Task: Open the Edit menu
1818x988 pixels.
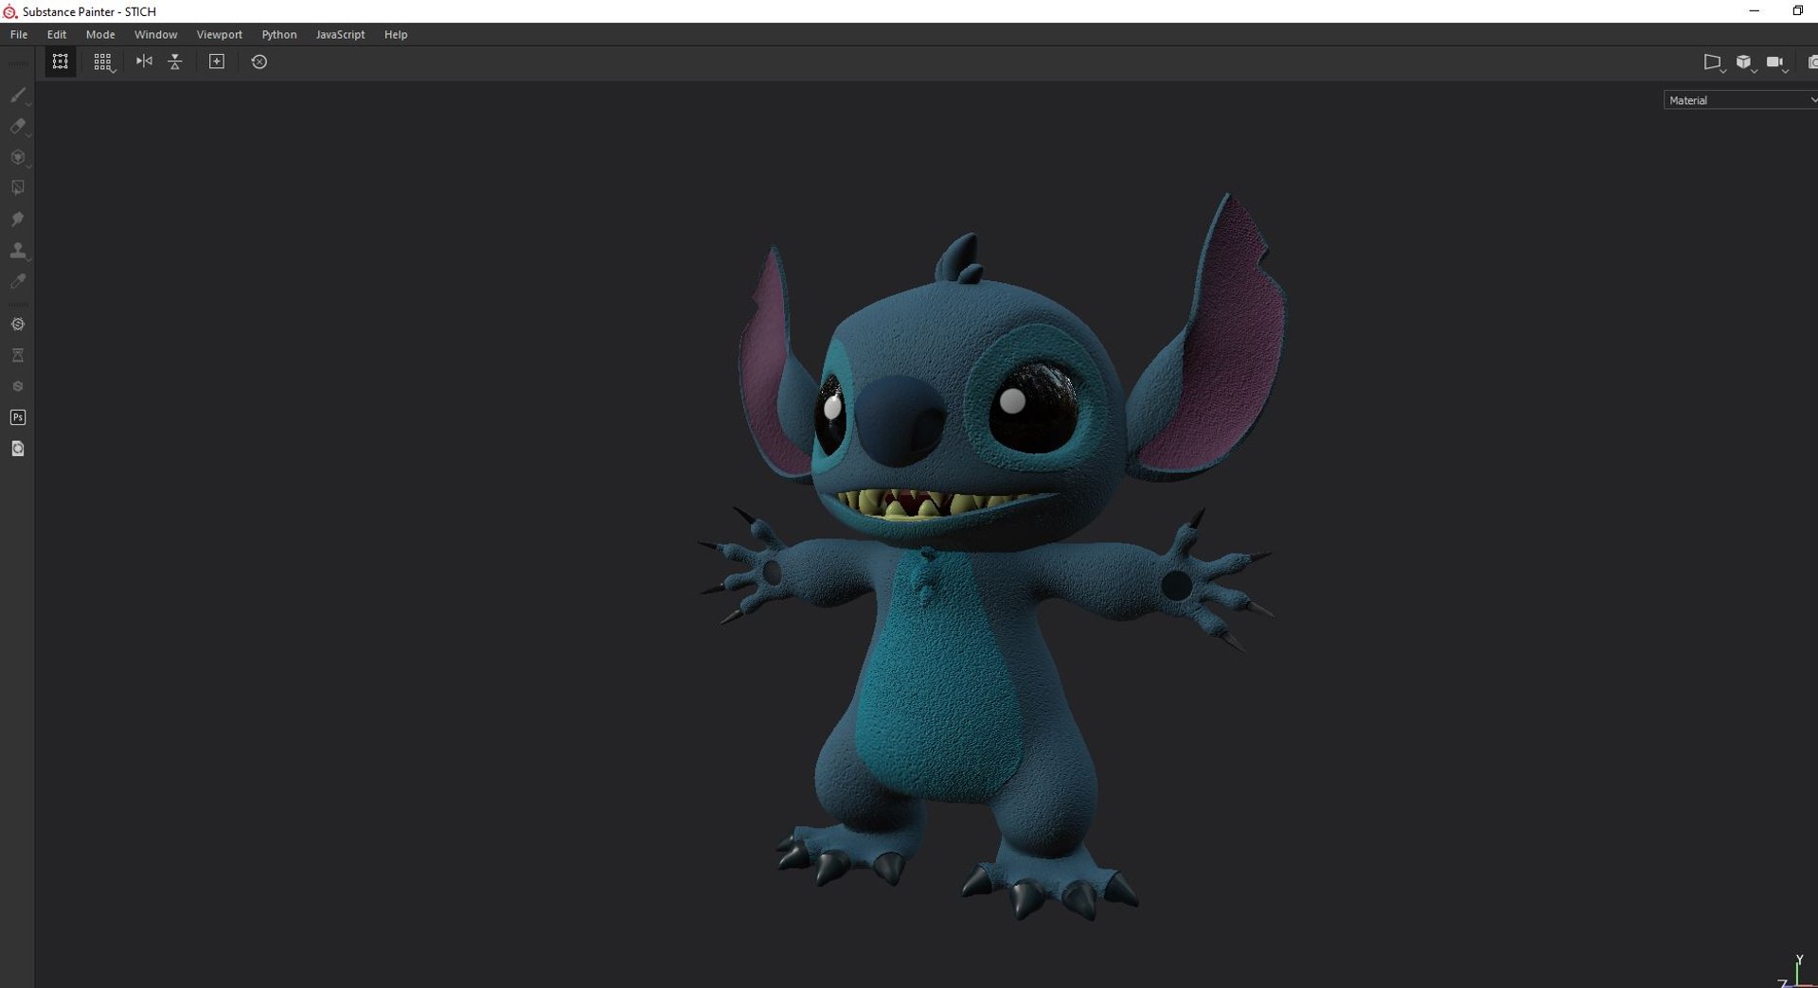Action: pyautogui.click(x=57, y=34)
